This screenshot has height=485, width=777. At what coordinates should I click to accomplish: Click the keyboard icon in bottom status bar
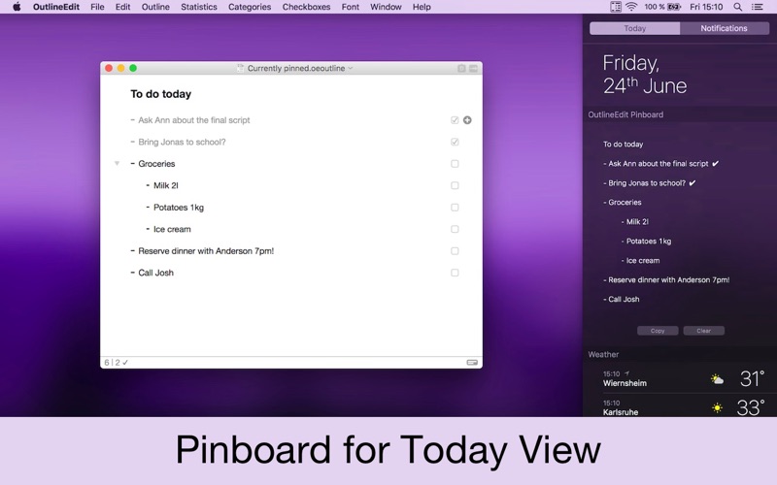[x=472, y=362]
